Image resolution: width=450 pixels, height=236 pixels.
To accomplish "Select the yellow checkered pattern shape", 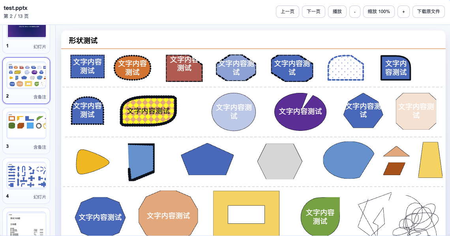I will click(x=148, y=111).
